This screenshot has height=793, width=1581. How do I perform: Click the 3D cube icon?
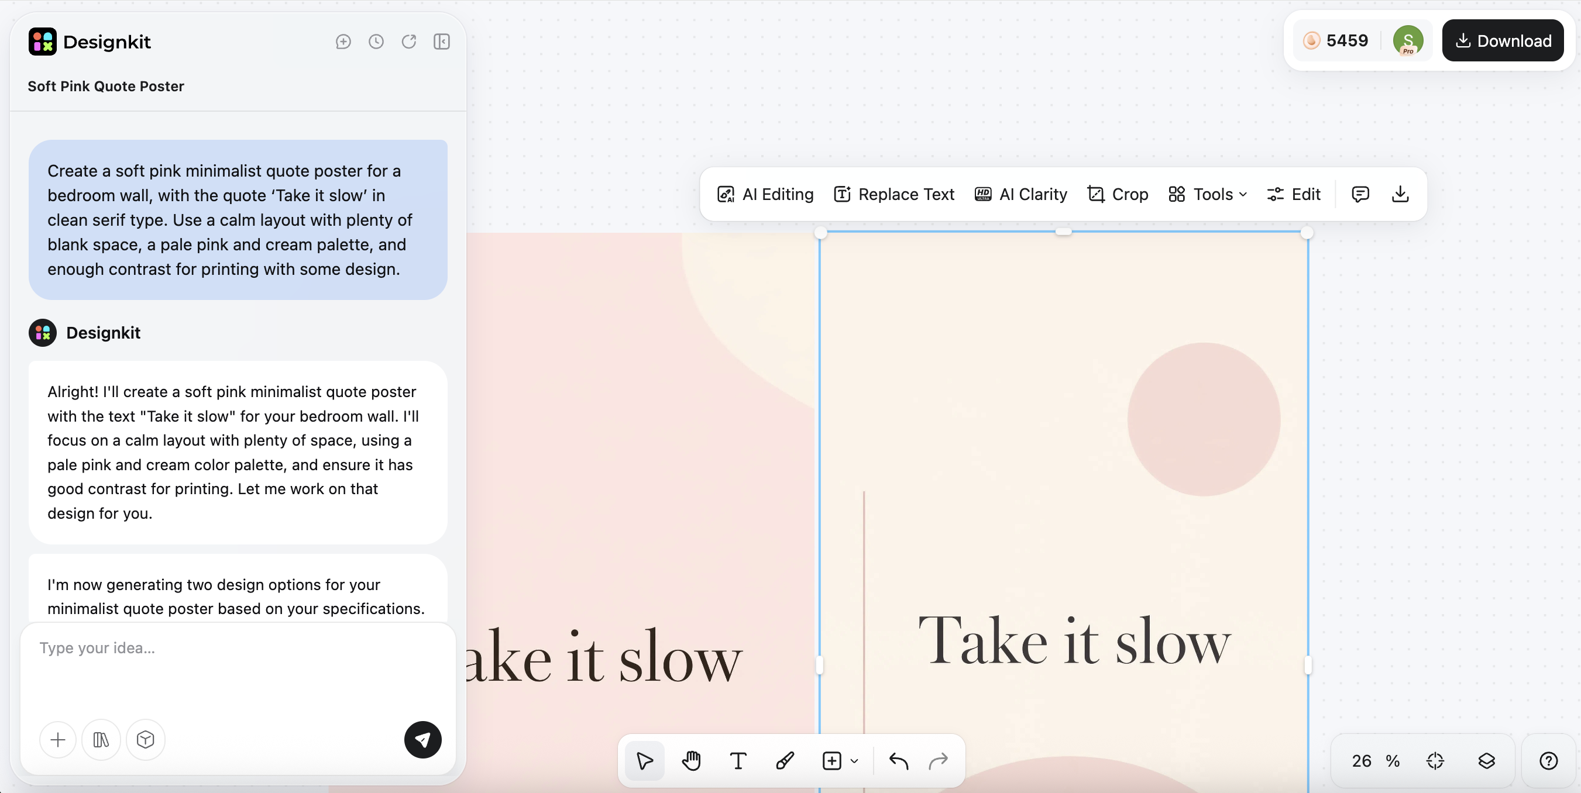(146, 739)
